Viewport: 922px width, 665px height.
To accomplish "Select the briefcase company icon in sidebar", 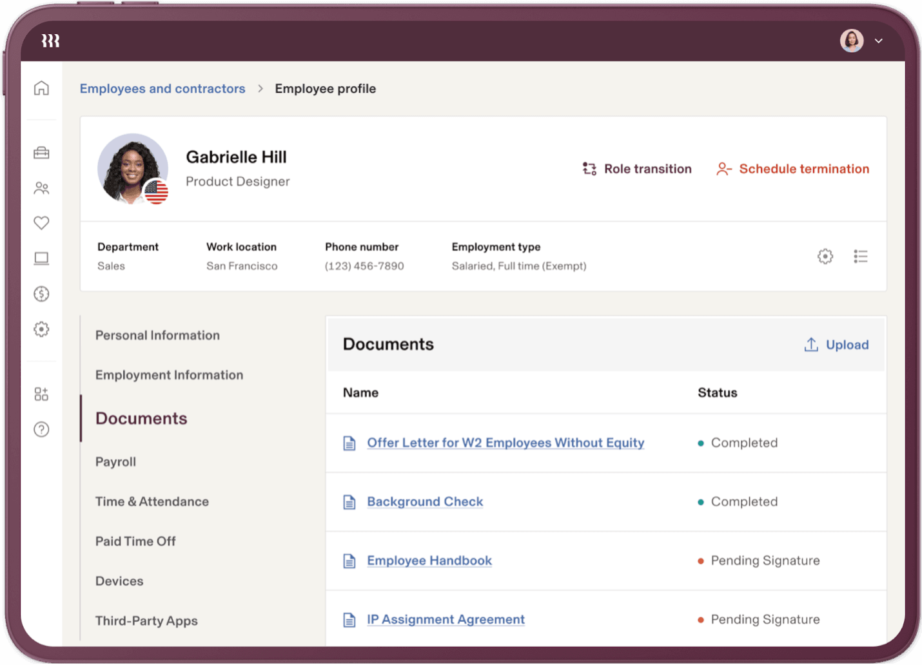I will coord(41,153).
